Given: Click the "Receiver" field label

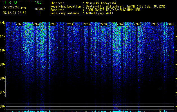Looking at the screenshot, I should pos(57,10).
